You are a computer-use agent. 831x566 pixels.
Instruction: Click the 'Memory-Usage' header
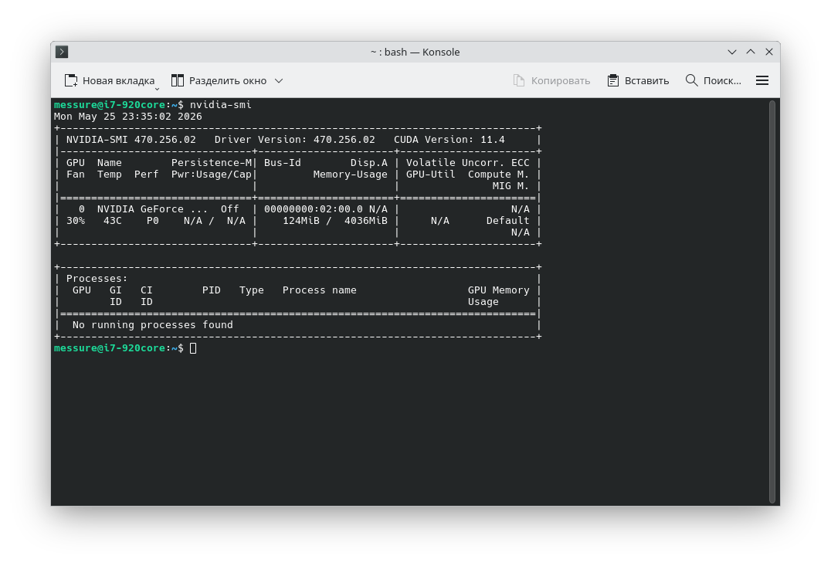(x=351, y=175)
